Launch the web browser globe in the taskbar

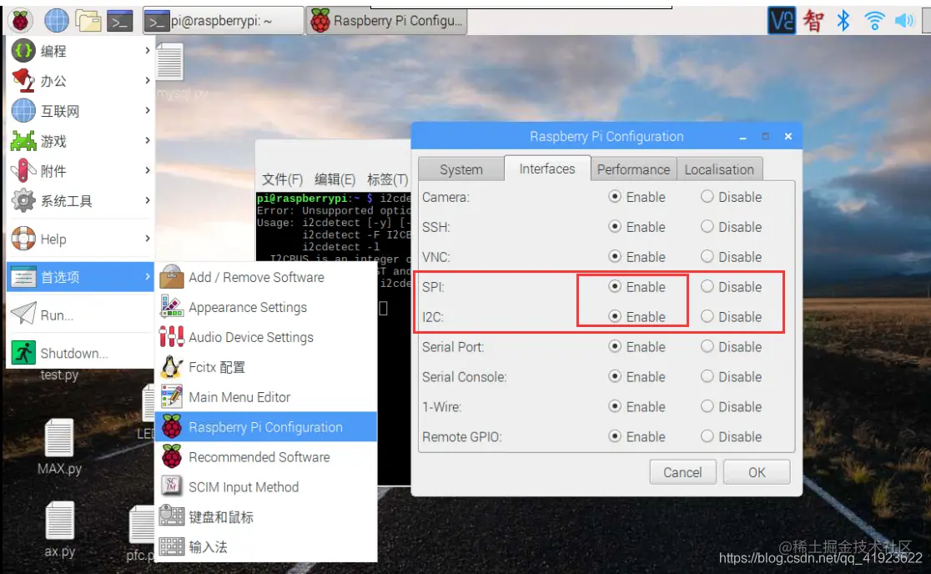coord(57,21)
